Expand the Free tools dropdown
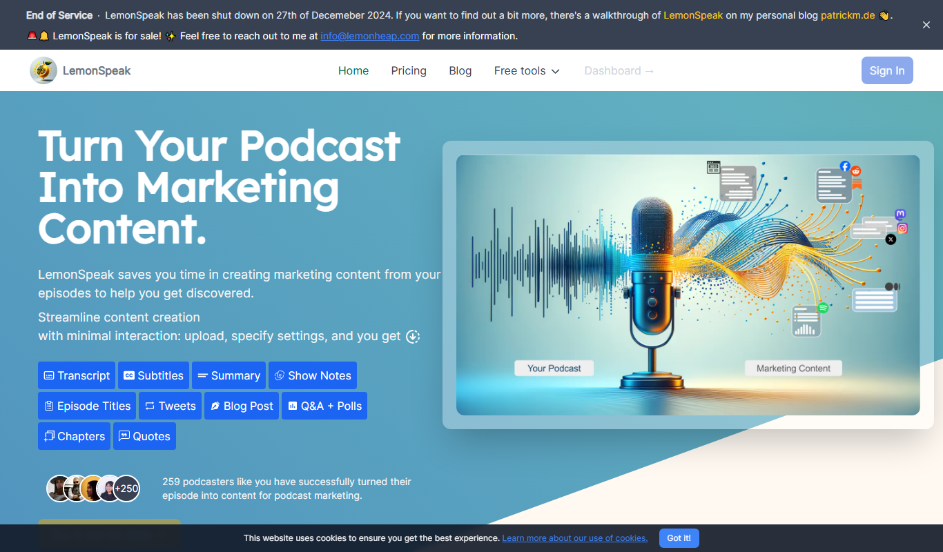This screenshot has height=552, width=943. [x=527, y=70]
